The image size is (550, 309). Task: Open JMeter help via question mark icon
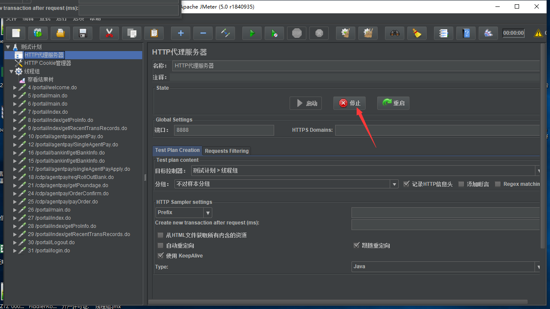click(466, 33)
